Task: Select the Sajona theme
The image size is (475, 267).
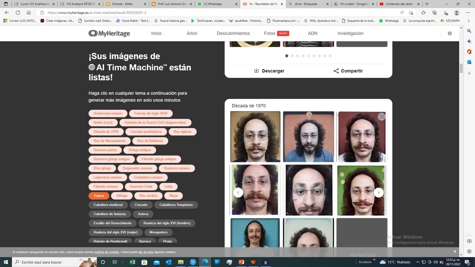Action: [x=99, y=196]
